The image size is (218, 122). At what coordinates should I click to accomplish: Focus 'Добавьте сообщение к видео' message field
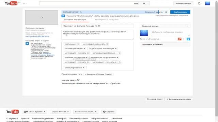pyautogui.click(x=170, y=33)
